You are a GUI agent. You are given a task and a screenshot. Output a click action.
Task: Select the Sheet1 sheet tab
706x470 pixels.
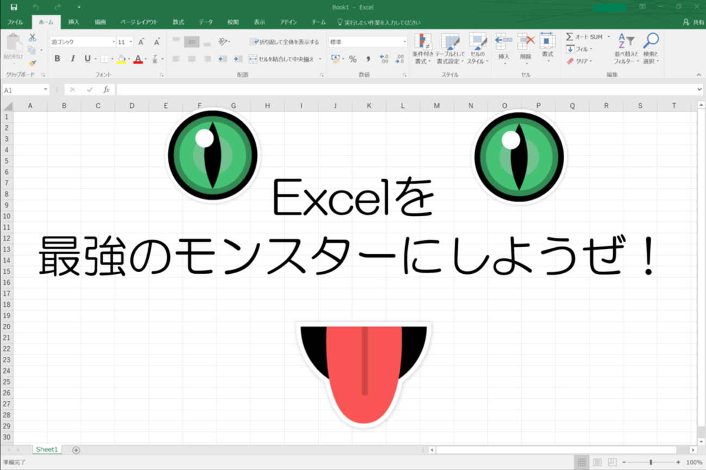(47, 449)
